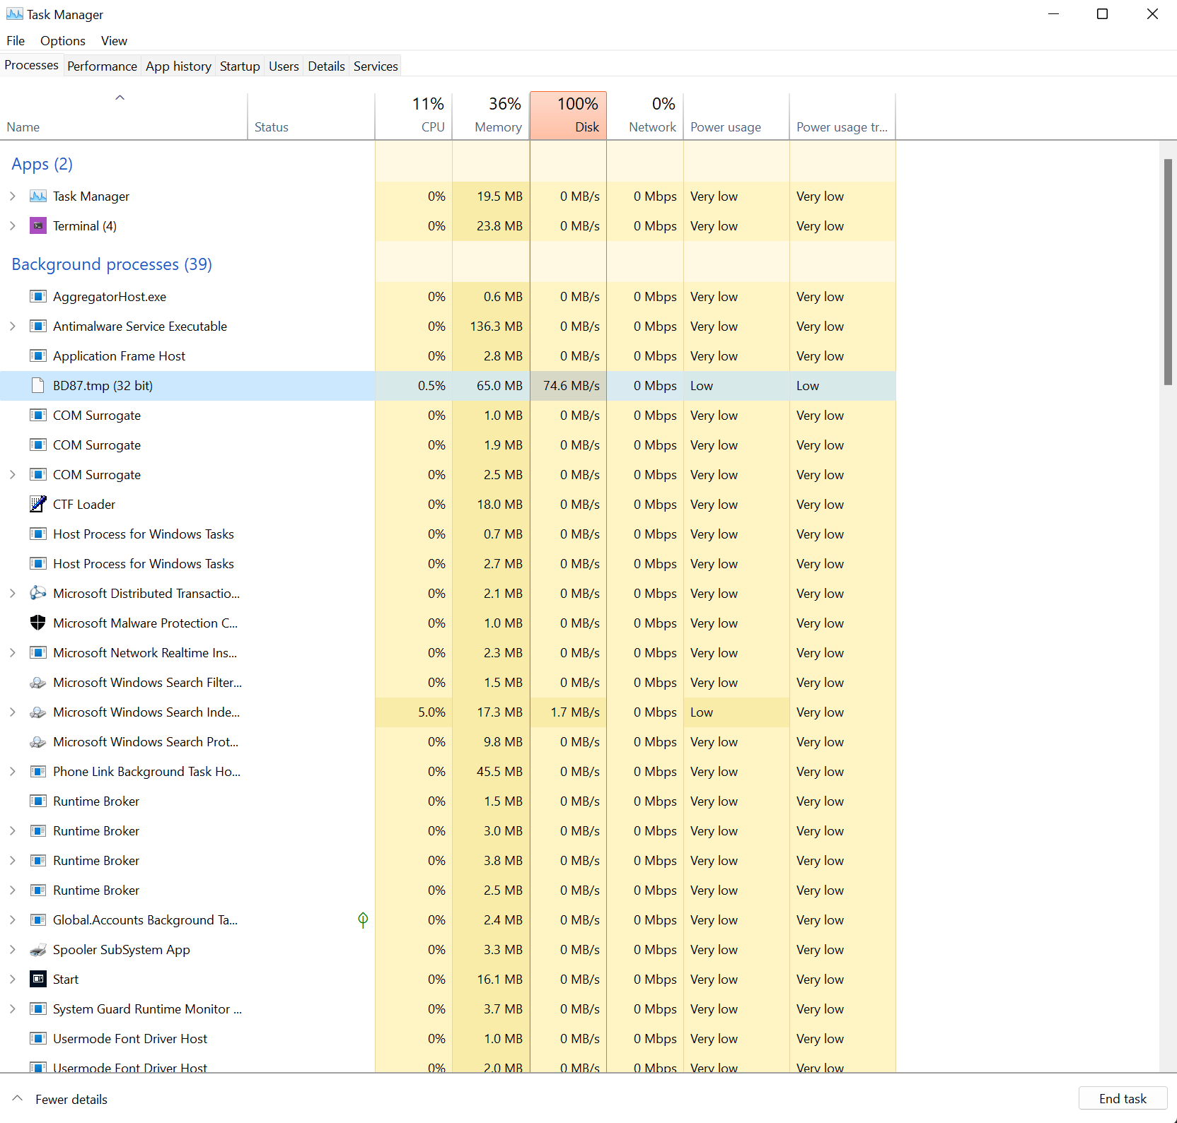Click the Spooler SubSystem App printer icon
The width and height of the screenshot is (1177, 1123).
pyautogui.click(x=38, y=950)
